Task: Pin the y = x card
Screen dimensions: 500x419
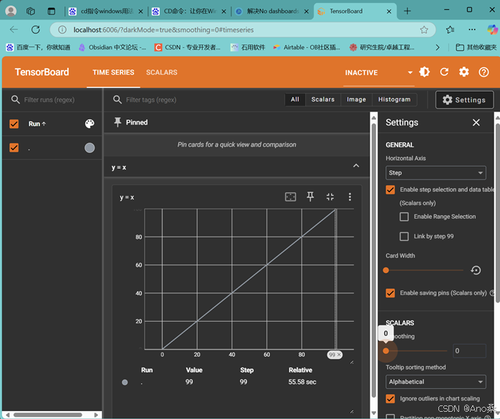Action: pyautogui.click(x=310, y=197)
